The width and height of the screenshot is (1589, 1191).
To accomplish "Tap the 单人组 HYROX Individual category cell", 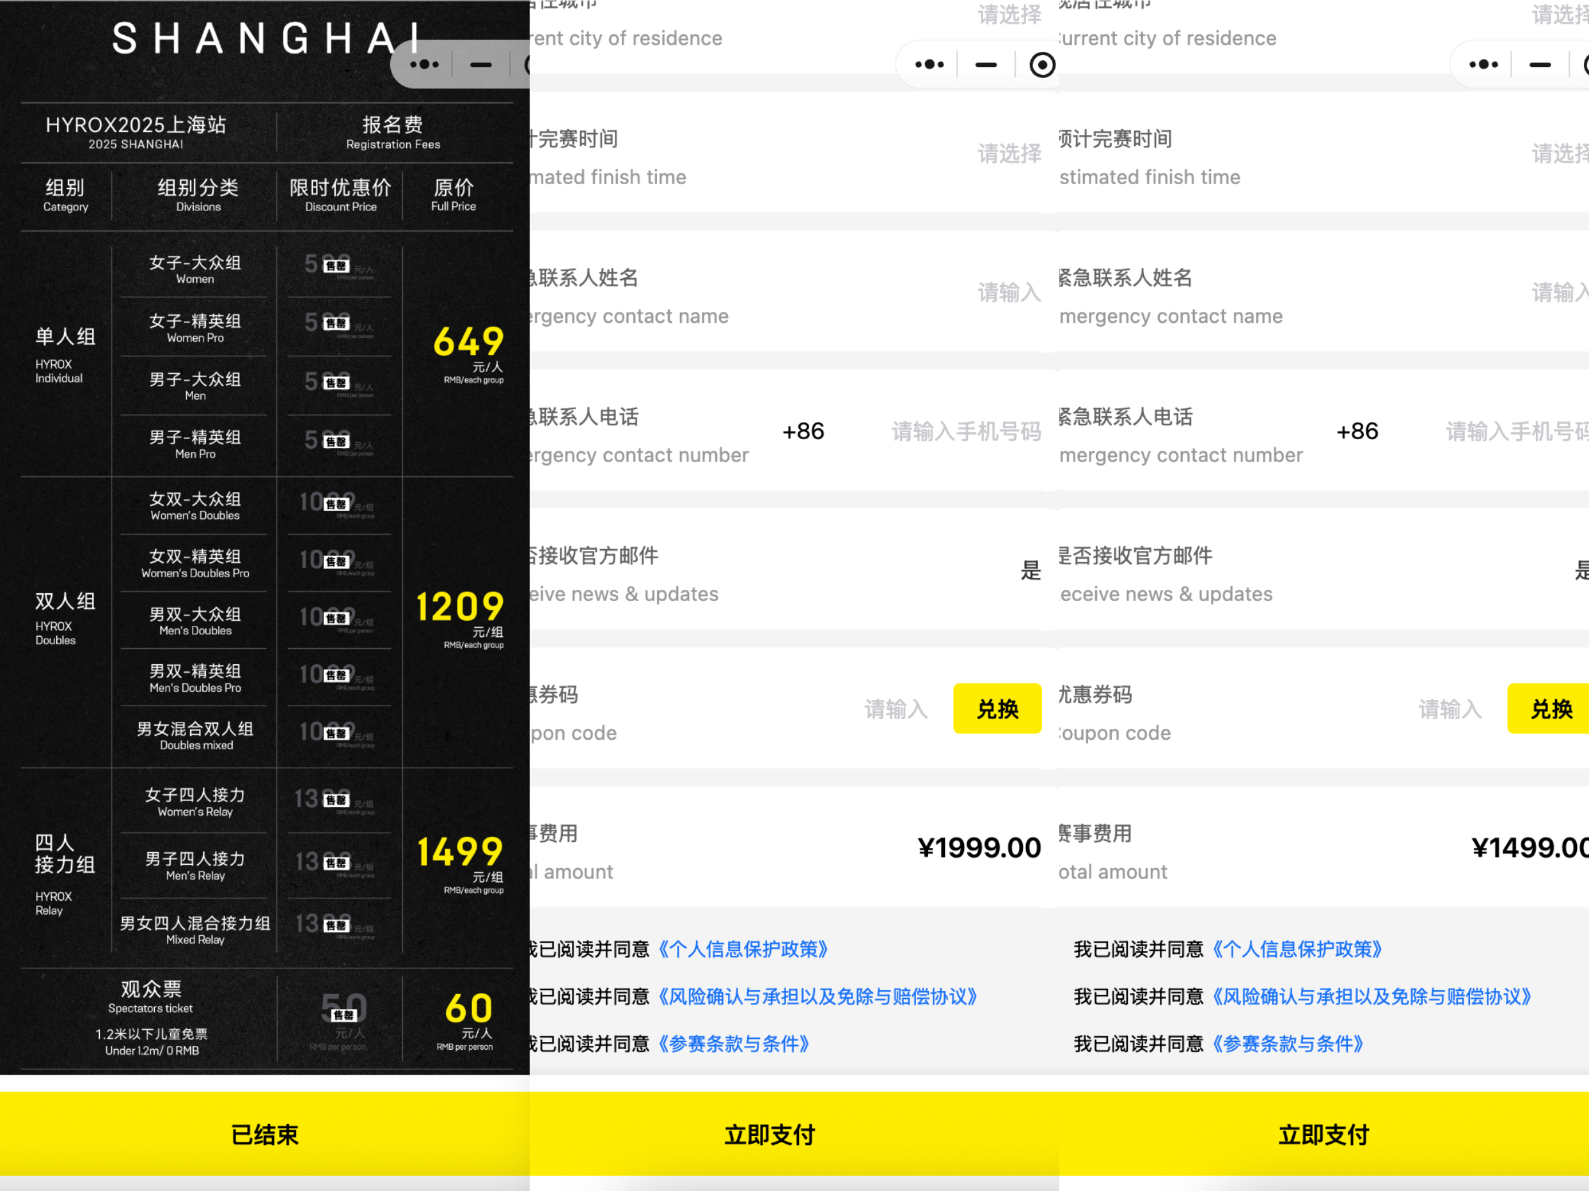I will 65,355.
